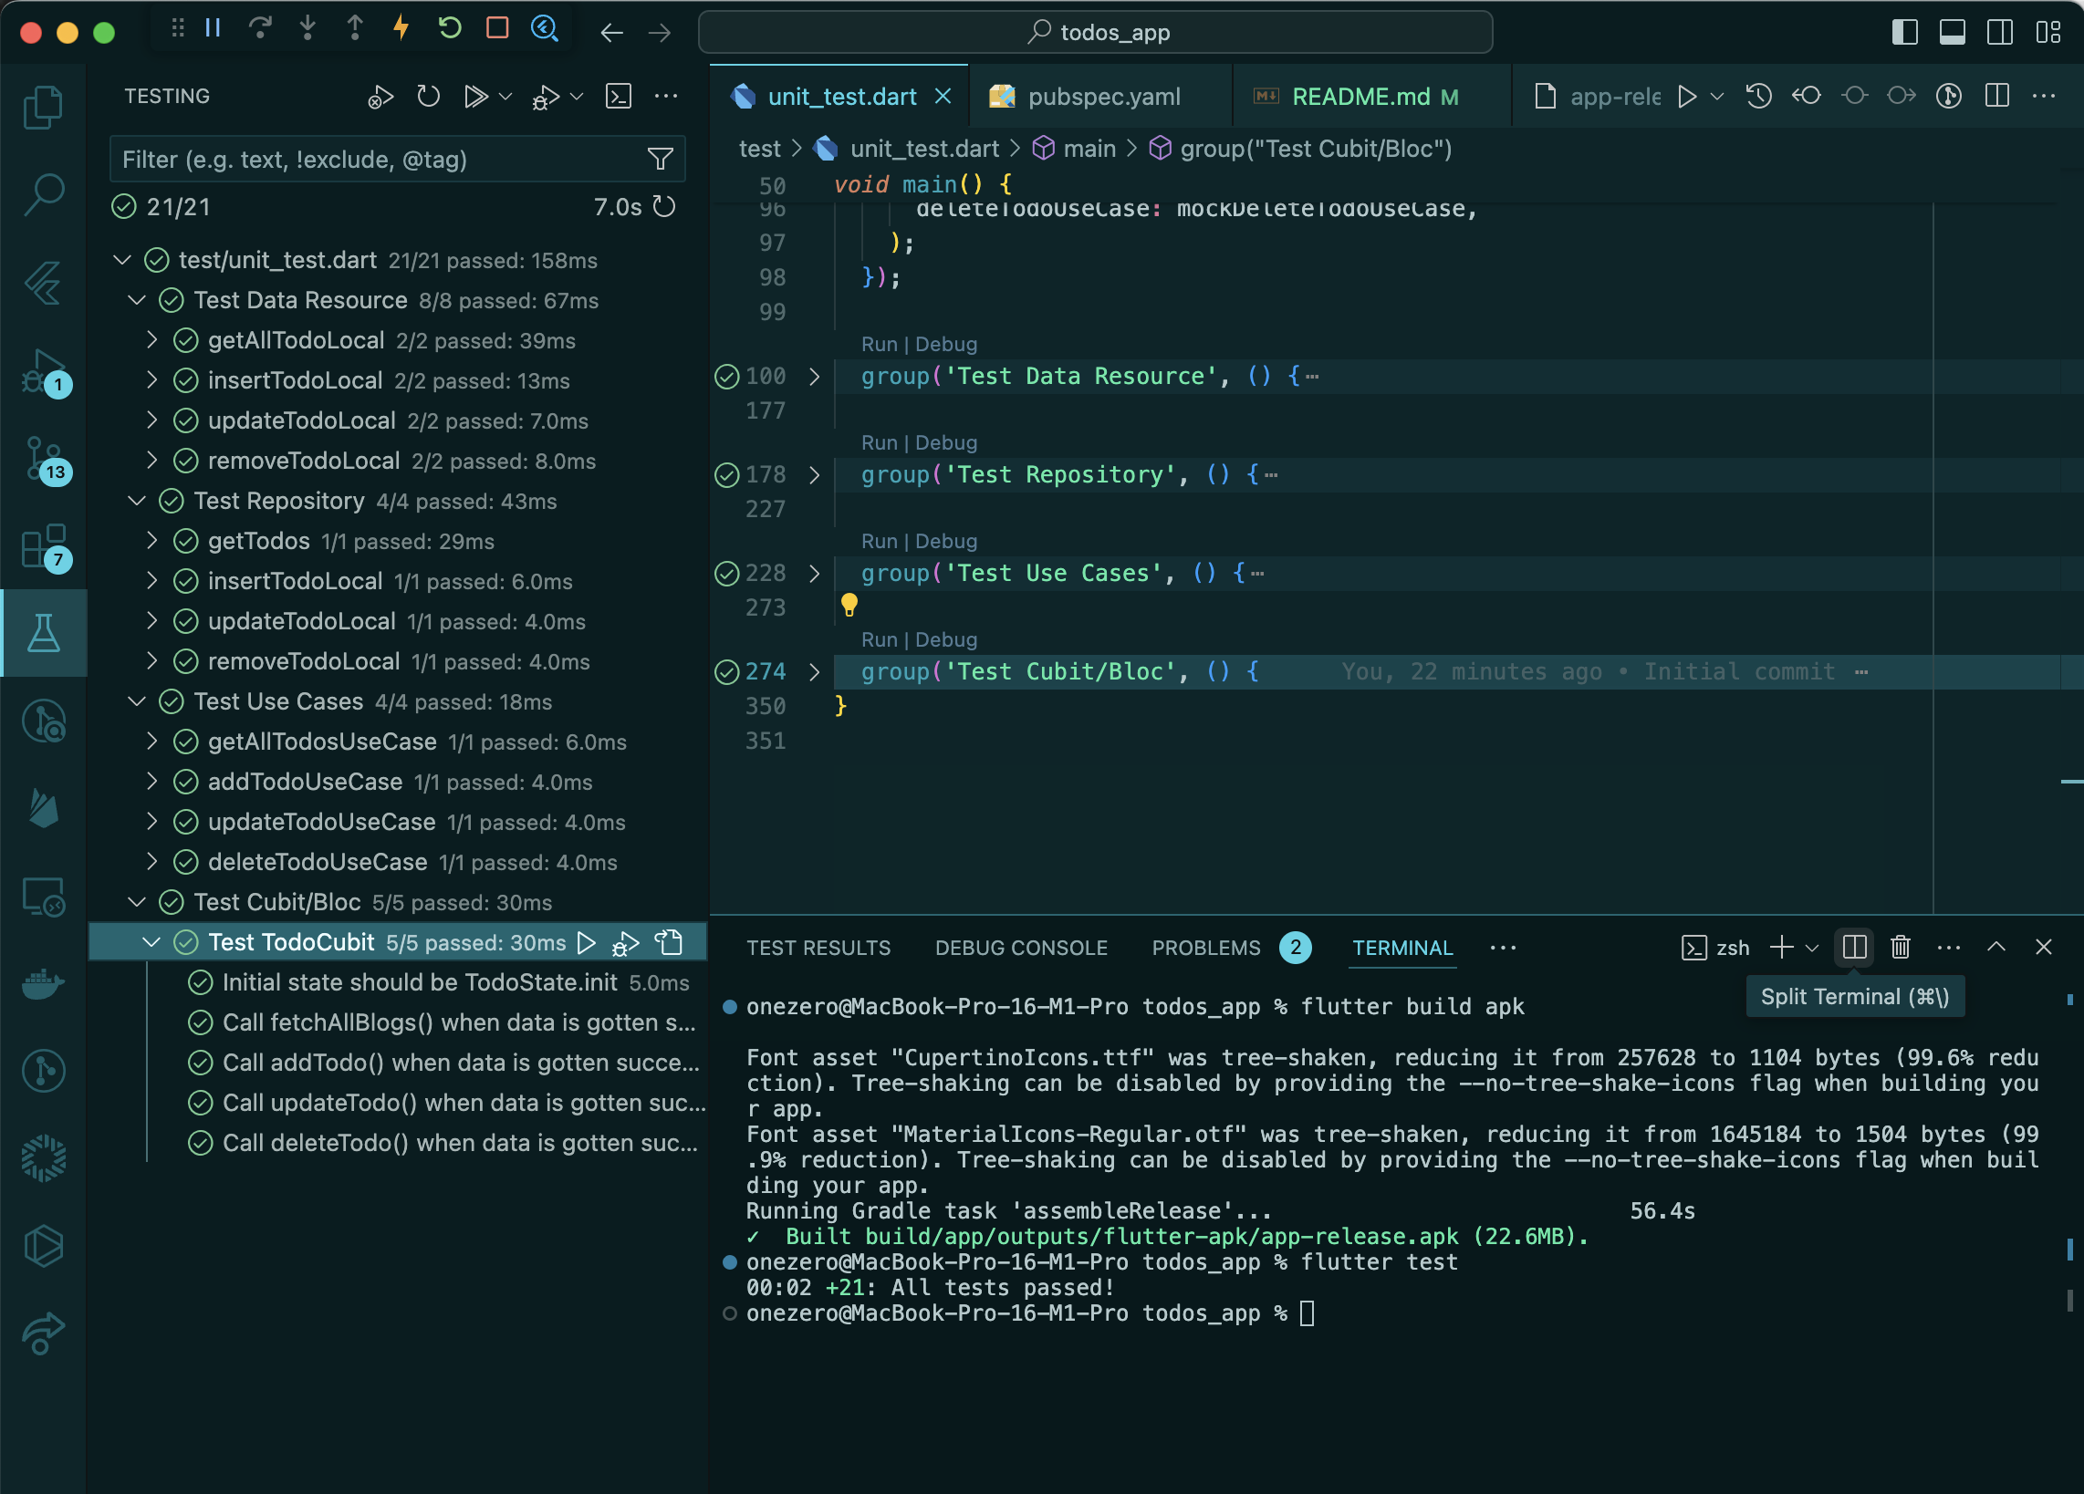
Task: Open the DEBUG CONSOLE panel tab
Action: pos(1021,948)
